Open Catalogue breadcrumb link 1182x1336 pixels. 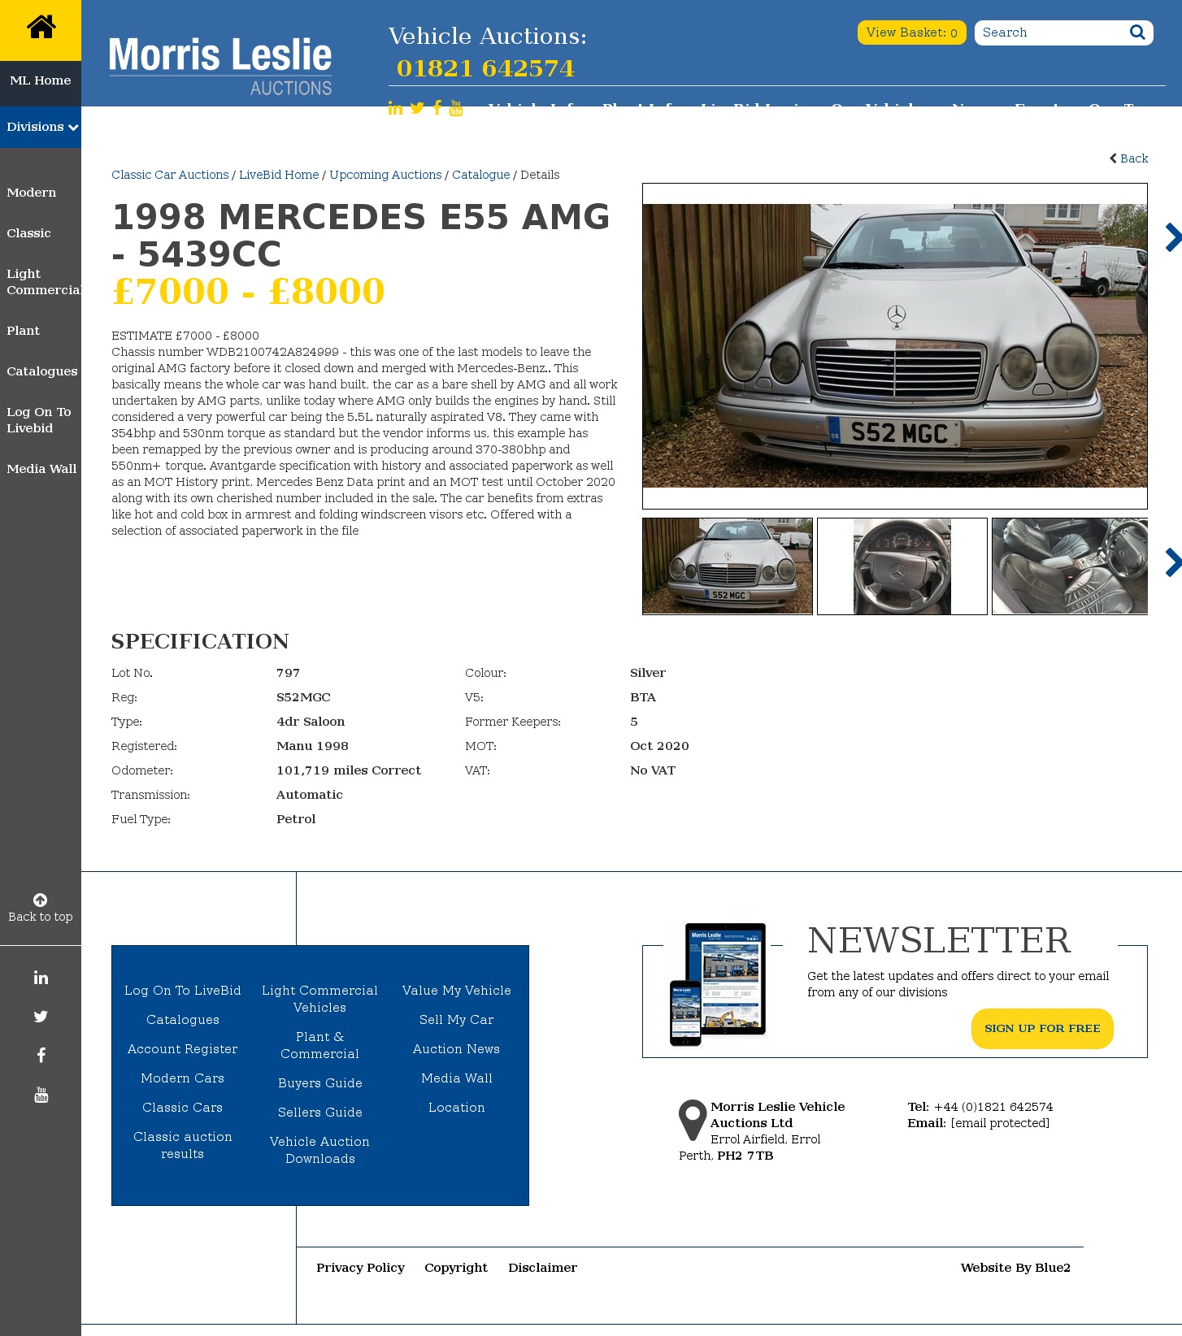481,175
